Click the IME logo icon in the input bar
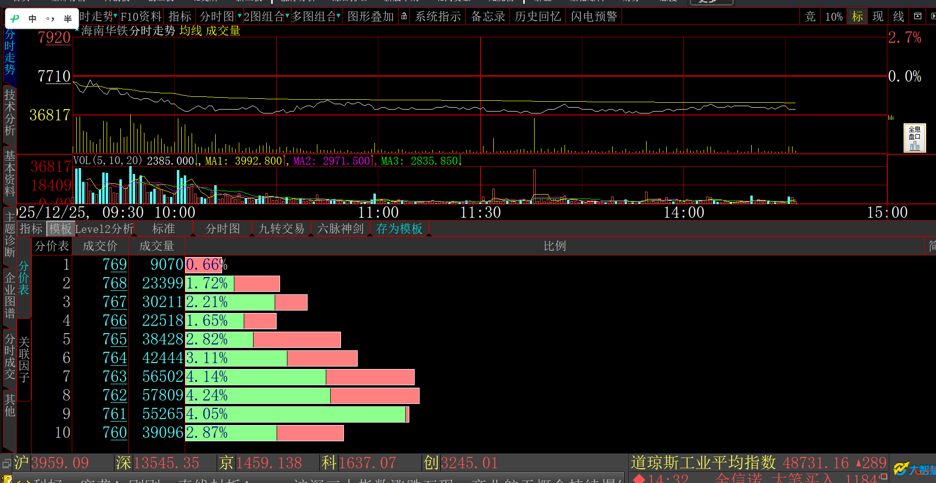This screenshot has height=483, width=936. pyautogui.click(x=15, y=19)
